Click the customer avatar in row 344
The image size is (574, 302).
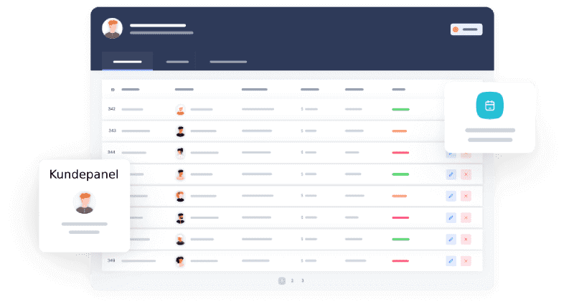click(180, 153)
